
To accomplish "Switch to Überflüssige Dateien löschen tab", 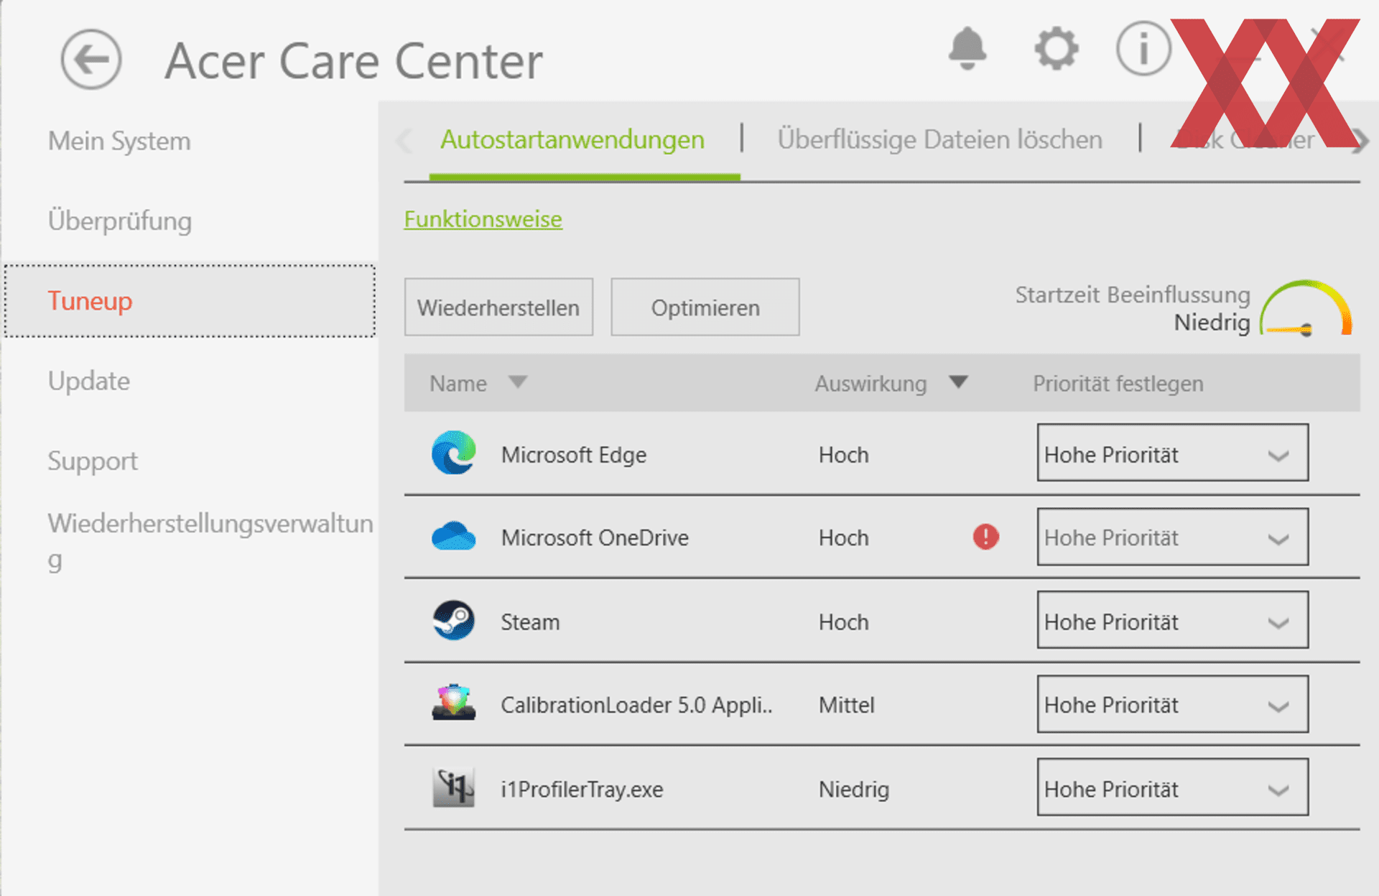I will [939, 139].
